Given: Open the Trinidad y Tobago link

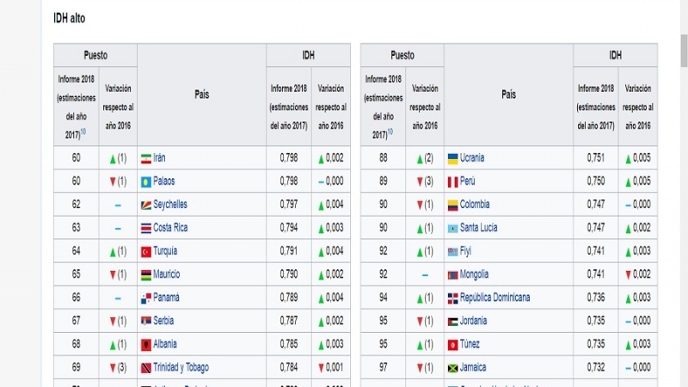Looking at the screenshot, I should (181, 367).
